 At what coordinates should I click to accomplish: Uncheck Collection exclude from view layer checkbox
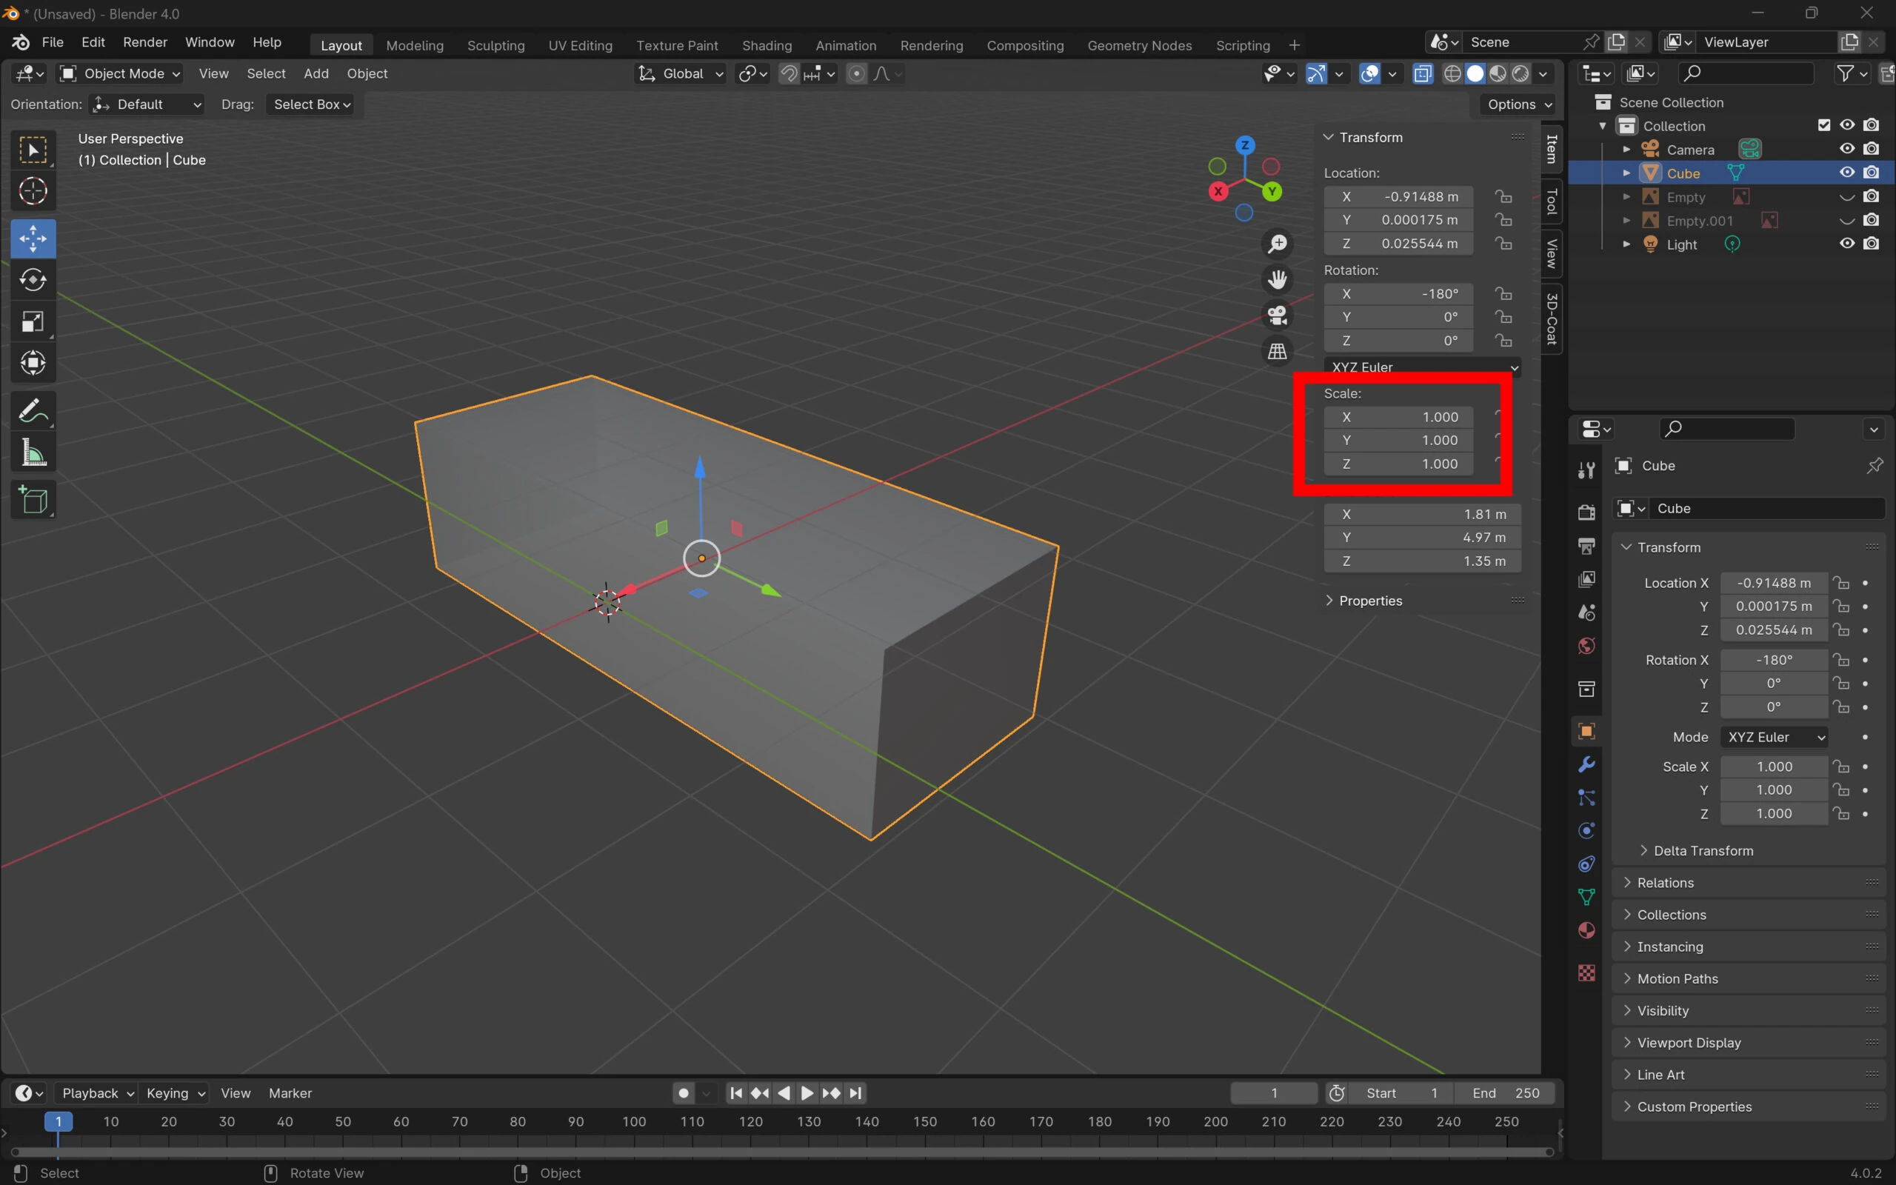point(1824,125)
